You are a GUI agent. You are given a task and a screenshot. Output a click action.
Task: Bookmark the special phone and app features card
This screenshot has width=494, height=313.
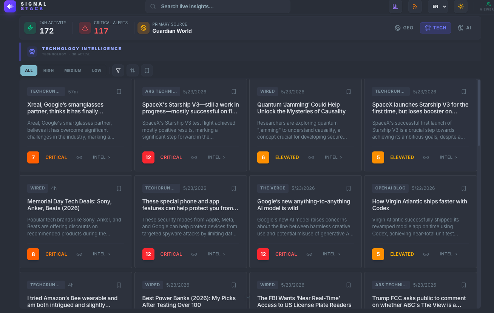(x=234, y=188)
